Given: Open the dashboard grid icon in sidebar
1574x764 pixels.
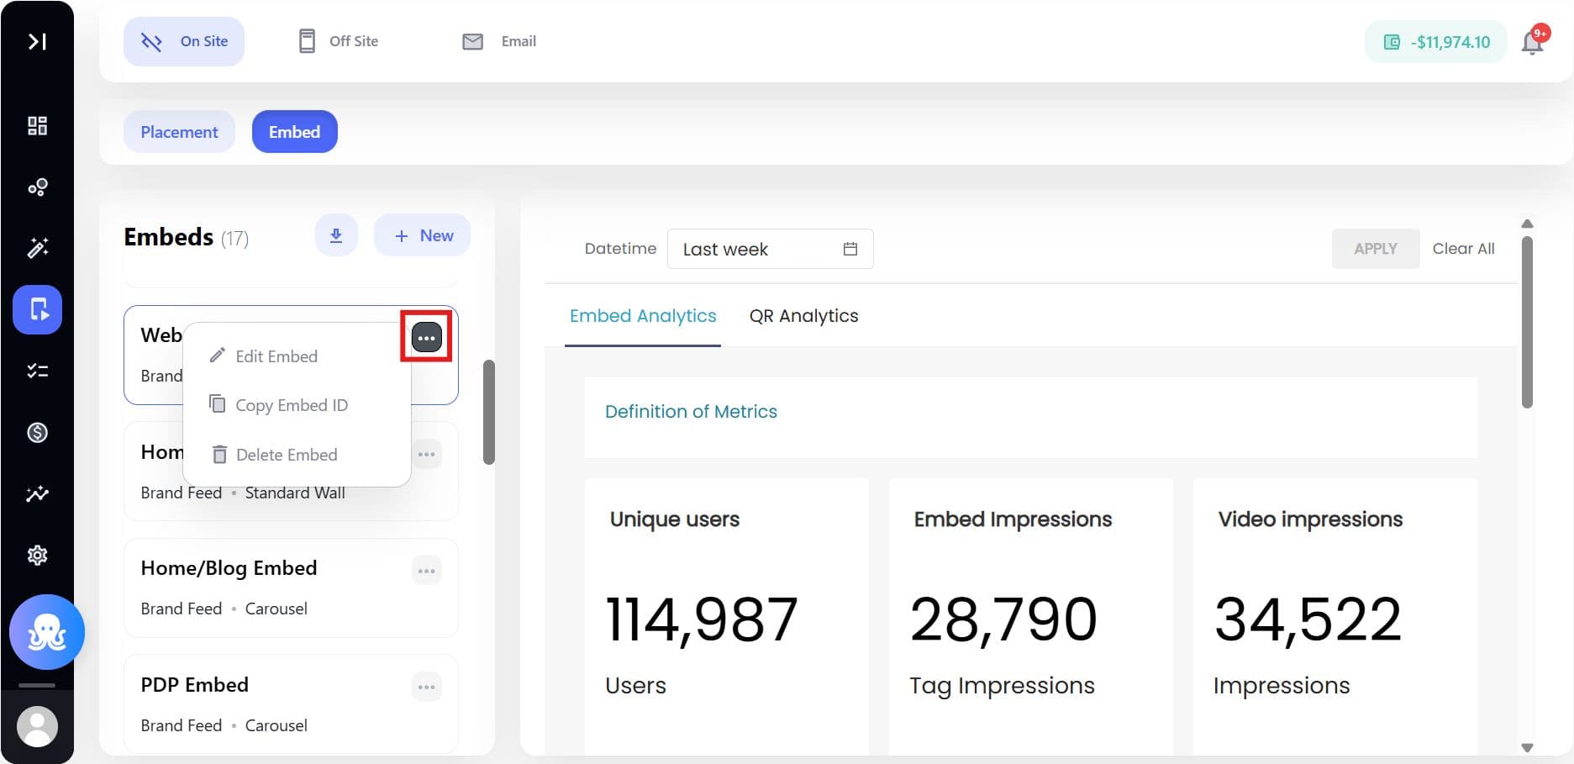Looking at the screenshot, I should point(37,126).
